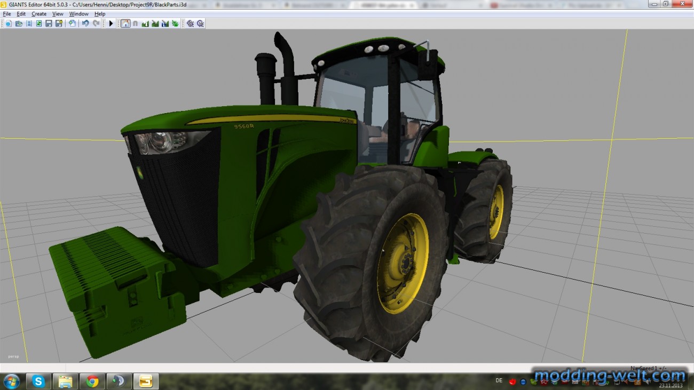
Task: Open Windows Explorer from the taskbar
Action: [65, 381]
